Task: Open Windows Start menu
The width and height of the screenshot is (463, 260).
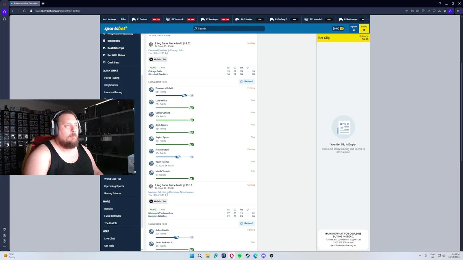Action: 192,256
